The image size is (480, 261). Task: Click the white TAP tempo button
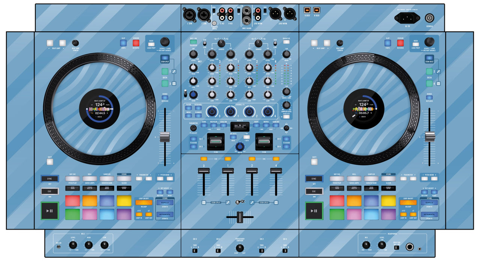[x=246, y=137]
